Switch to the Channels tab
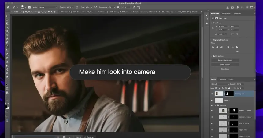The height and width of the screenshot is (138, 263). click(x=222, y=79)
